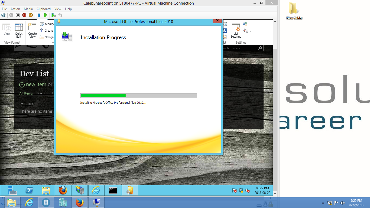
Task: Open File Explorer in the guest taskbar
Action: click(x=46, y=190)
